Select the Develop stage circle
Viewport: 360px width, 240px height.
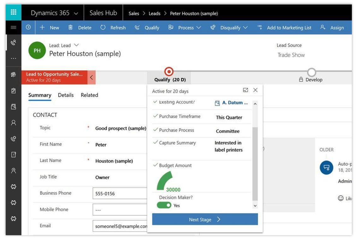pos(311,72)
